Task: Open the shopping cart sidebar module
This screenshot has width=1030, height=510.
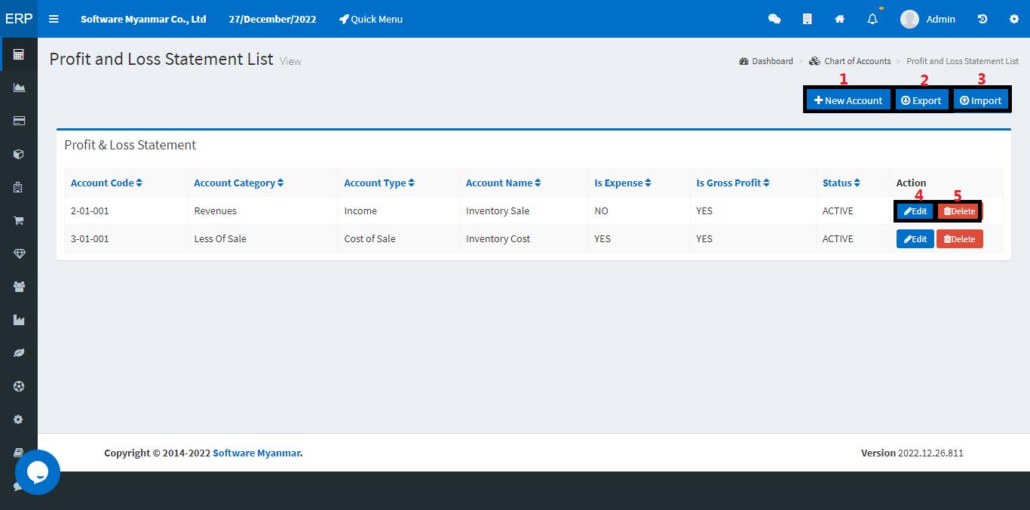Action: coord(19,220)
